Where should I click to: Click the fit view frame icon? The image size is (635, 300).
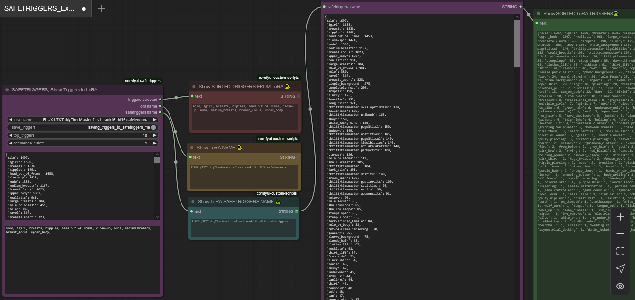[x=620, y=251]
